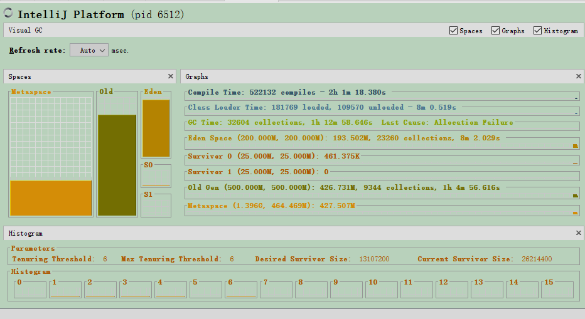This screenshot has height=319, width=585.
Task: Close the Graphs panel
Action: click(x=578, y=76)
